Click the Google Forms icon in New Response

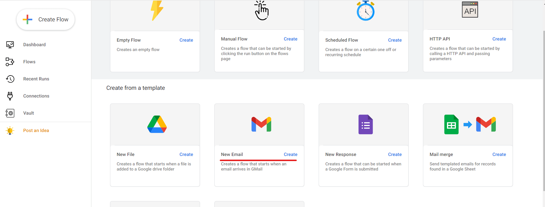click(366, 124)
